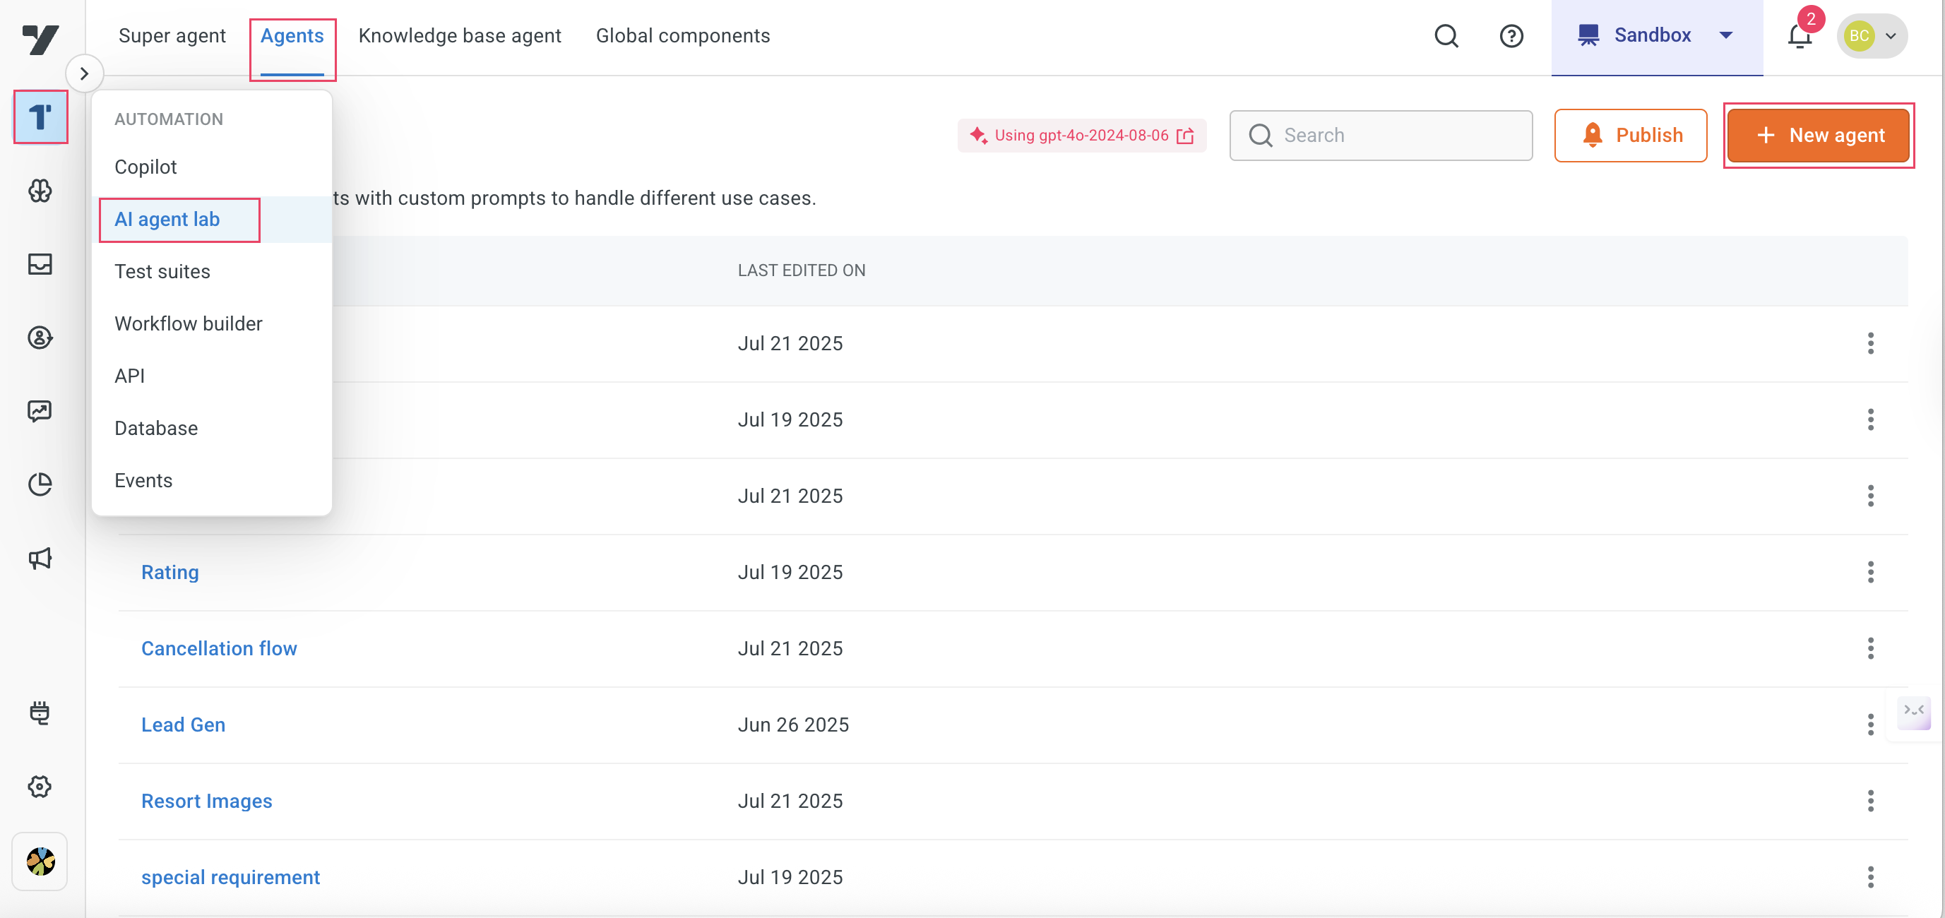The image size is (1945, 918).
Task: Open the settings gear icon in sidebar
Action: click(40, 786)
